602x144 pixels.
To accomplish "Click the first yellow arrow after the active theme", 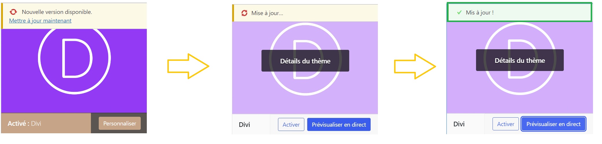I will coord(188,66).
